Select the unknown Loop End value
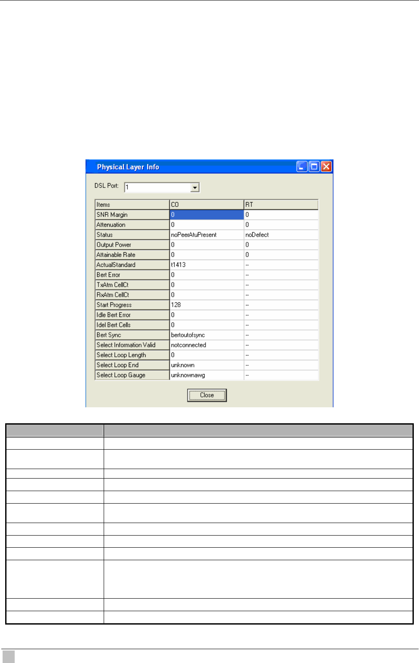The height and width of the screenshot is (663, 419). click(206, 365)
